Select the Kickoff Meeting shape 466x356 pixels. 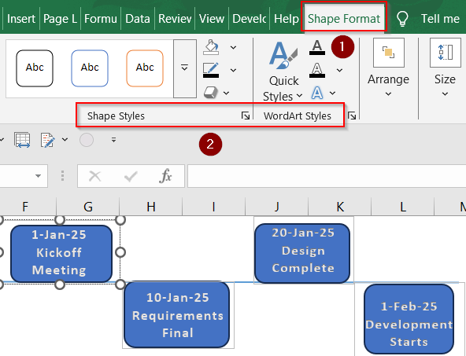[x=61, y=253]
